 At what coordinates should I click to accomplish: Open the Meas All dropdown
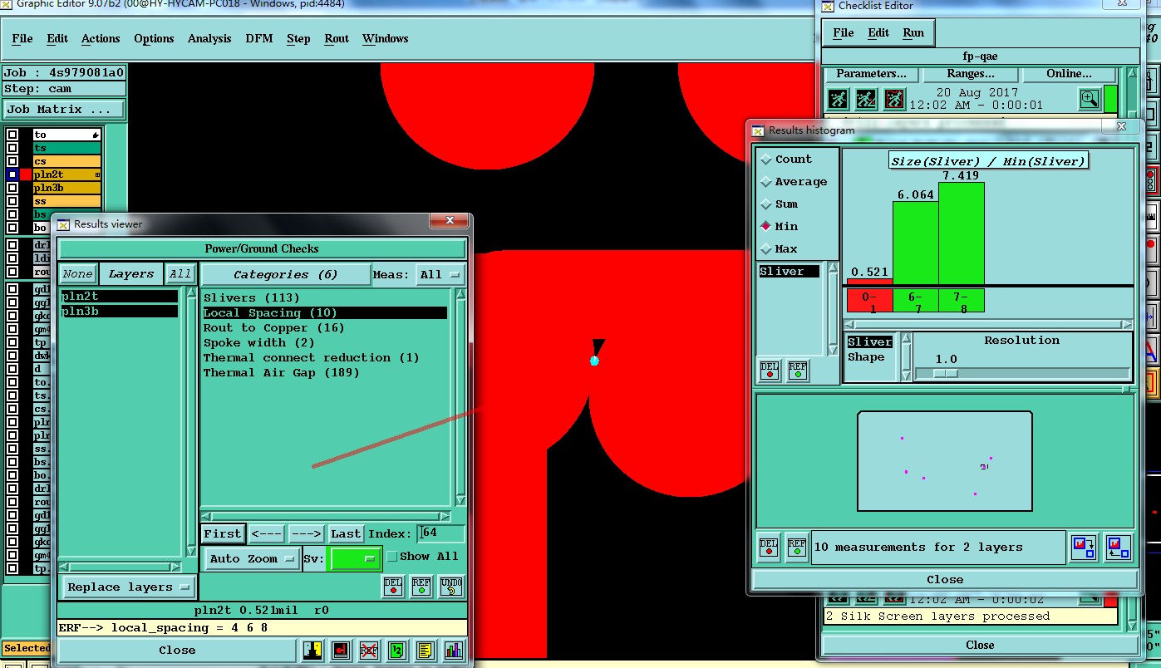(440, 275)
